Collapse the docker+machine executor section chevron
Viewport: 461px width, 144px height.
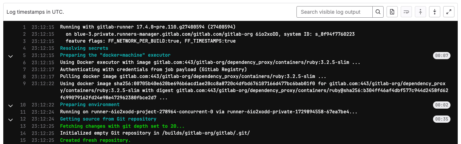click(11, 56)
